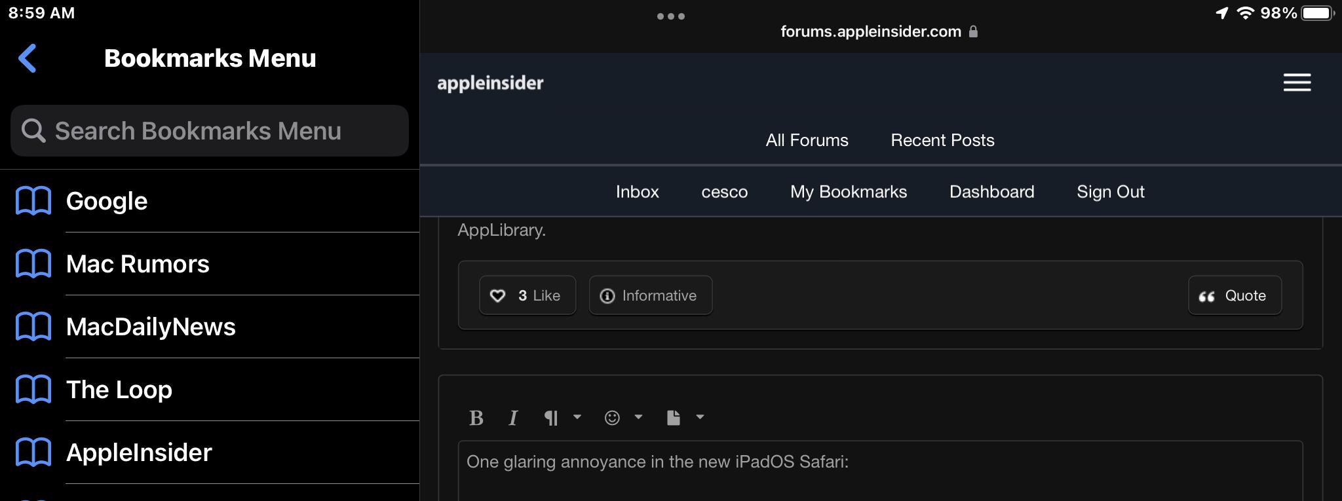Toggle bold formatting in the comment editor

point(476,418)
